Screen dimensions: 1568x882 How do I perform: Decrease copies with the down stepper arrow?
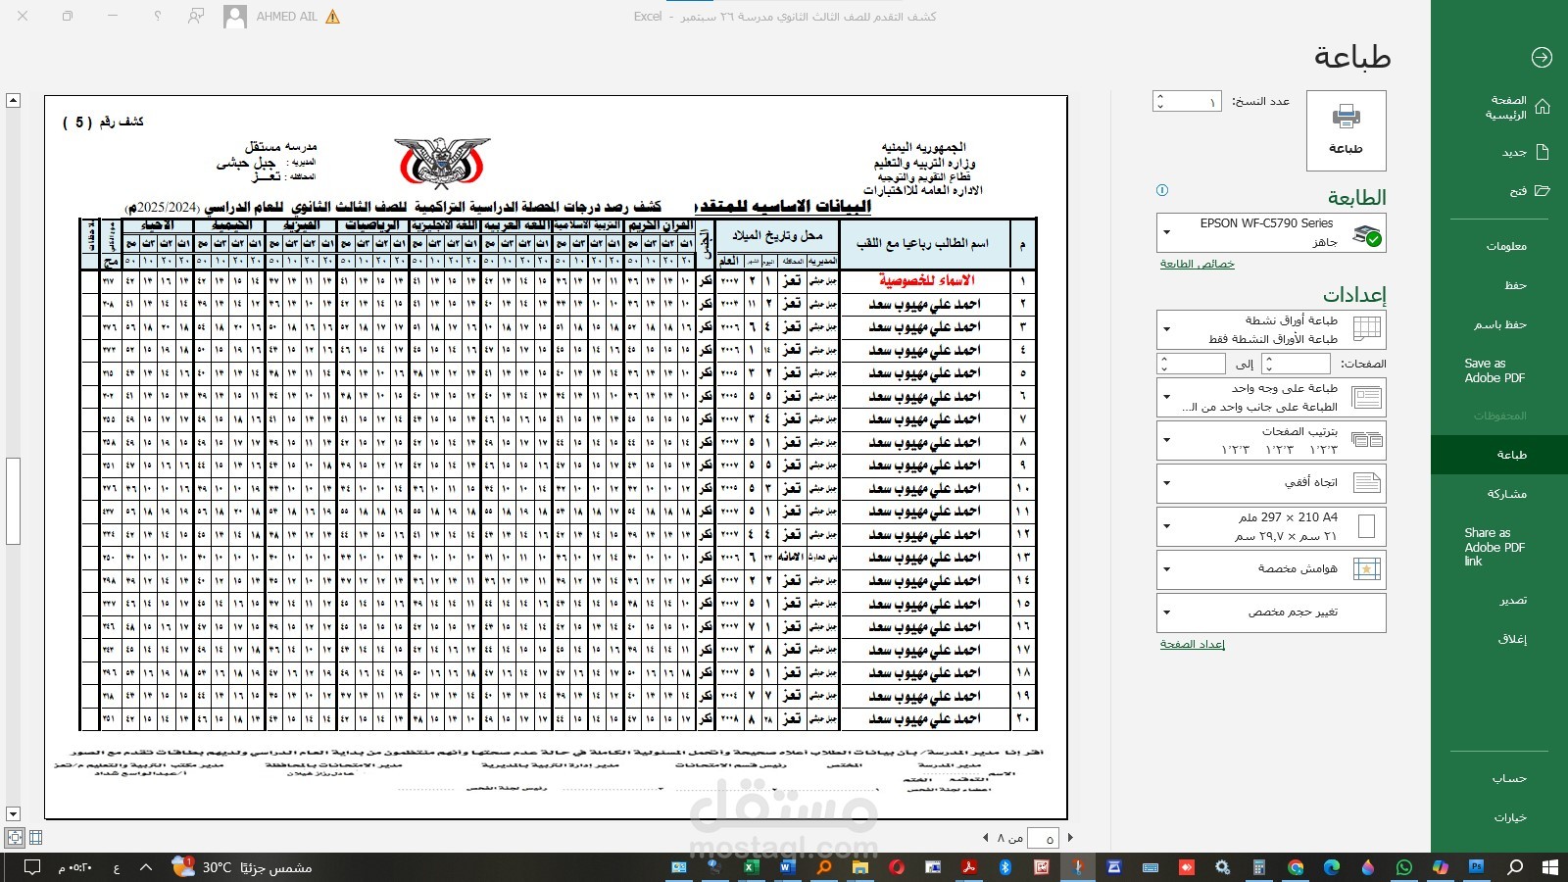point(1160,106)
